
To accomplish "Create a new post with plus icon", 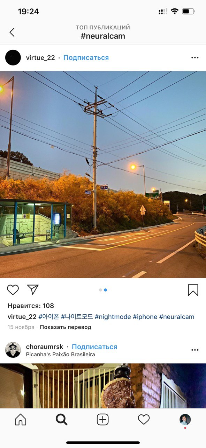I will 103,419.
